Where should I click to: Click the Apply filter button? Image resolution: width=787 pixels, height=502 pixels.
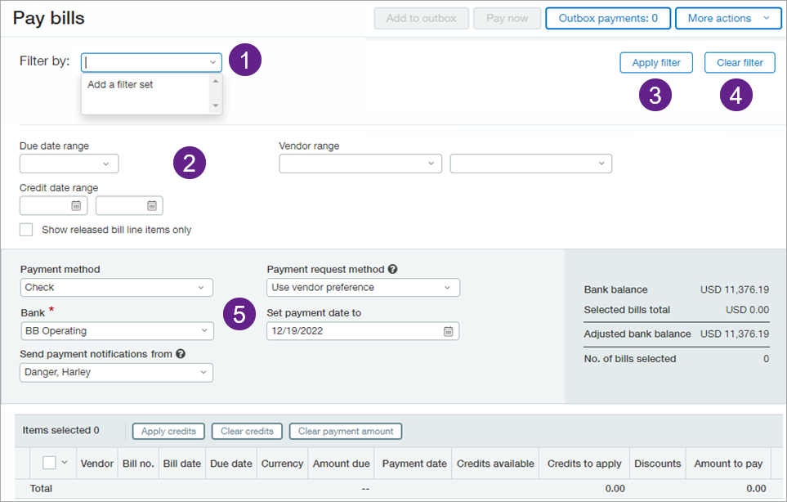(x=656, y=63)
